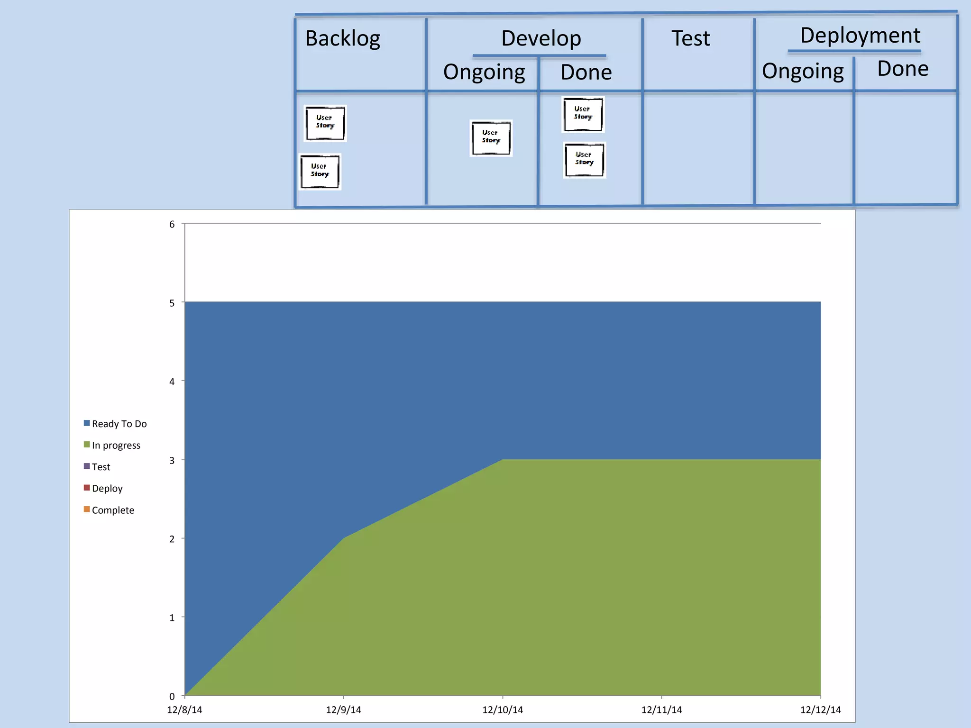Click the 12/10/14 date axis label

pyautogui.click(x=503, y=710)
